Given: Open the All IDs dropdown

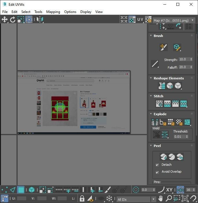Looking at the screenshot, I should (136, 199).
